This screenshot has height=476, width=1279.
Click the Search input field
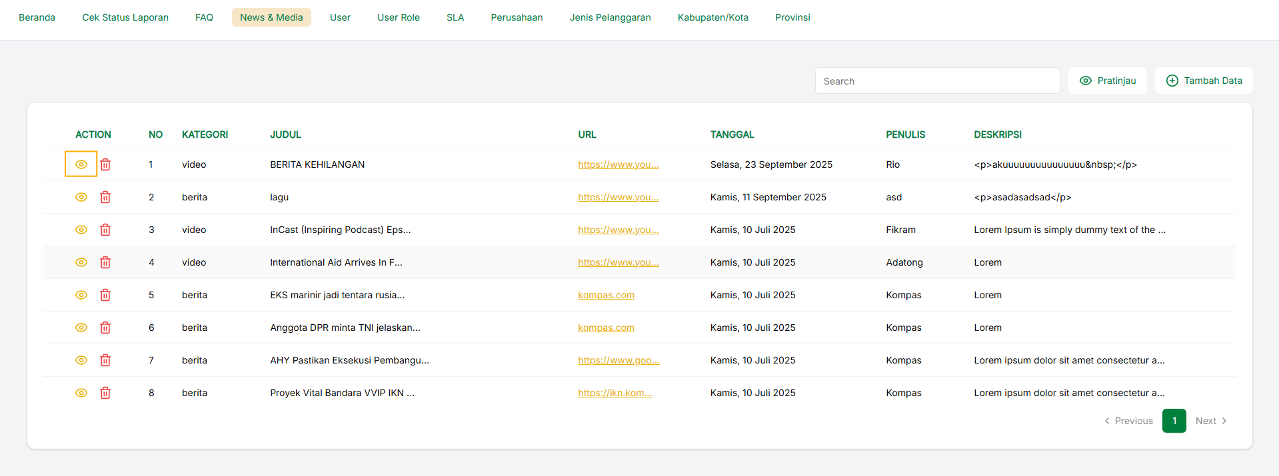(x=936, y=81)
